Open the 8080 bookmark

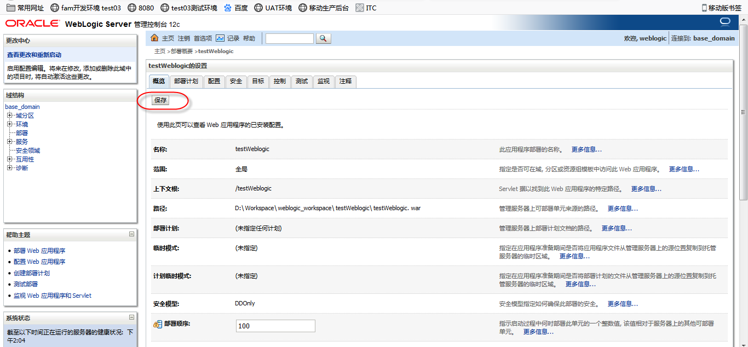(141, 8)
